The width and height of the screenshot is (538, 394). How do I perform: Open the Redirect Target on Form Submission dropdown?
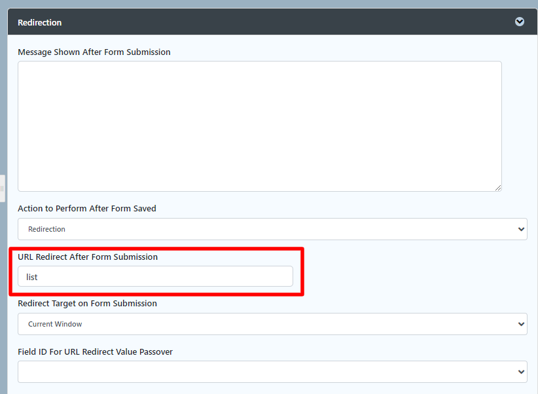[272, 324]
